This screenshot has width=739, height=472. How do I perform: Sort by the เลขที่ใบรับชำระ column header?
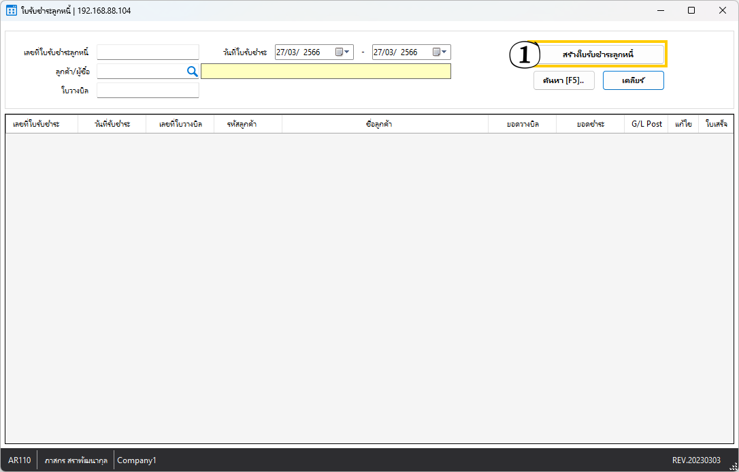(x=42, y=124)
